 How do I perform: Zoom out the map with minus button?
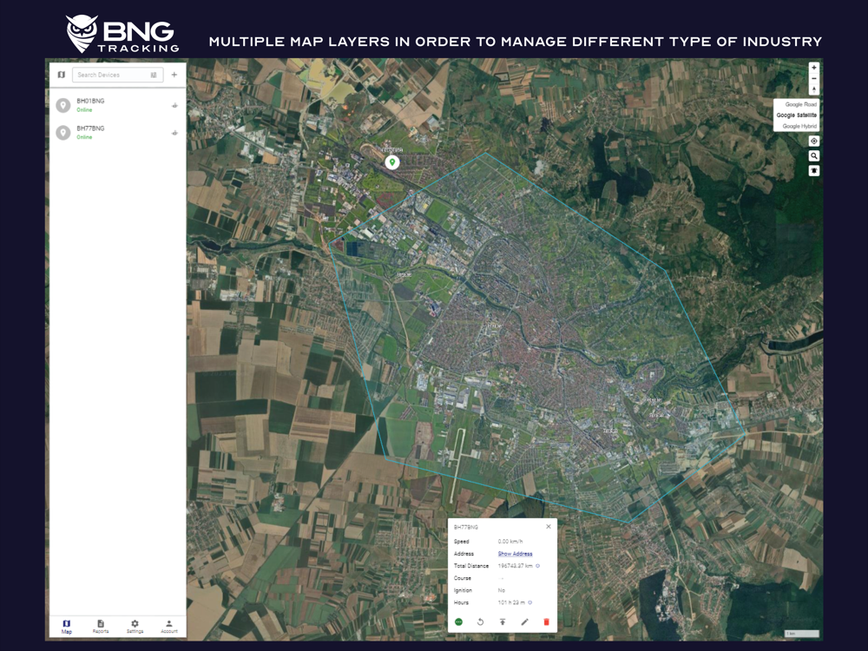pos(814,79)
